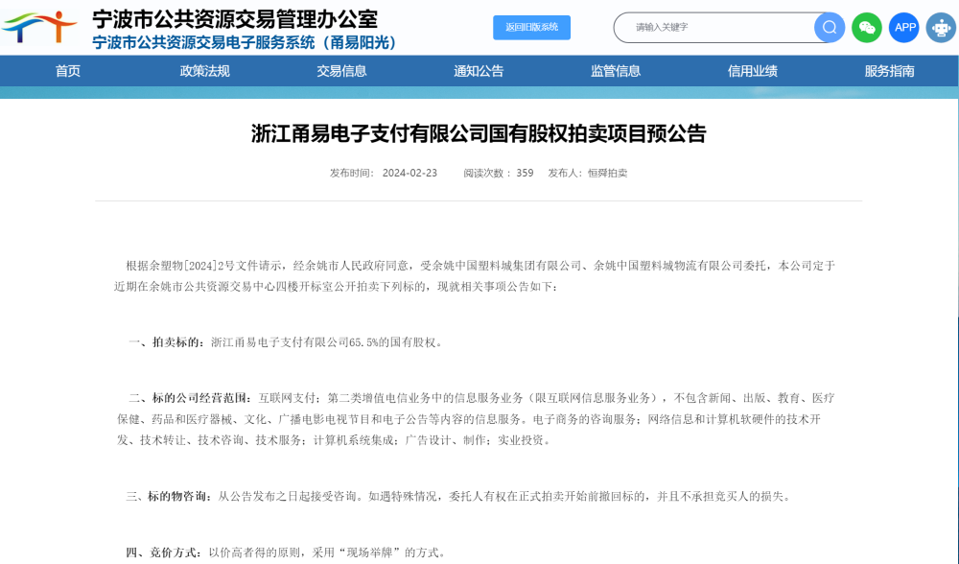The height and width of the screenshot is (564, 959).
Task: Open the 政策法规 menu
Action: click(203, 71)
